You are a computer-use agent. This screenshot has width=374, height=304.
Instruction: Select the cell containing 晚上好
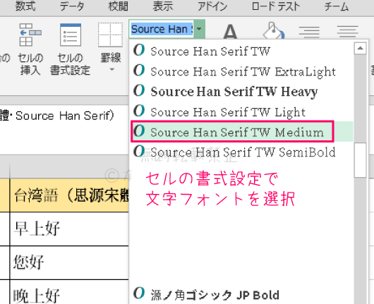[69, 292]
